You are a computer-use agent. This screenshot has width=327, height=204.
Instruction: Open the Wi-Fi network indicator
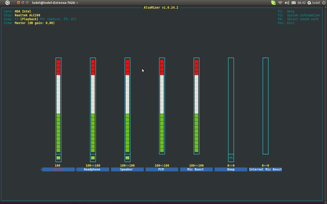[x=280, y=3]
